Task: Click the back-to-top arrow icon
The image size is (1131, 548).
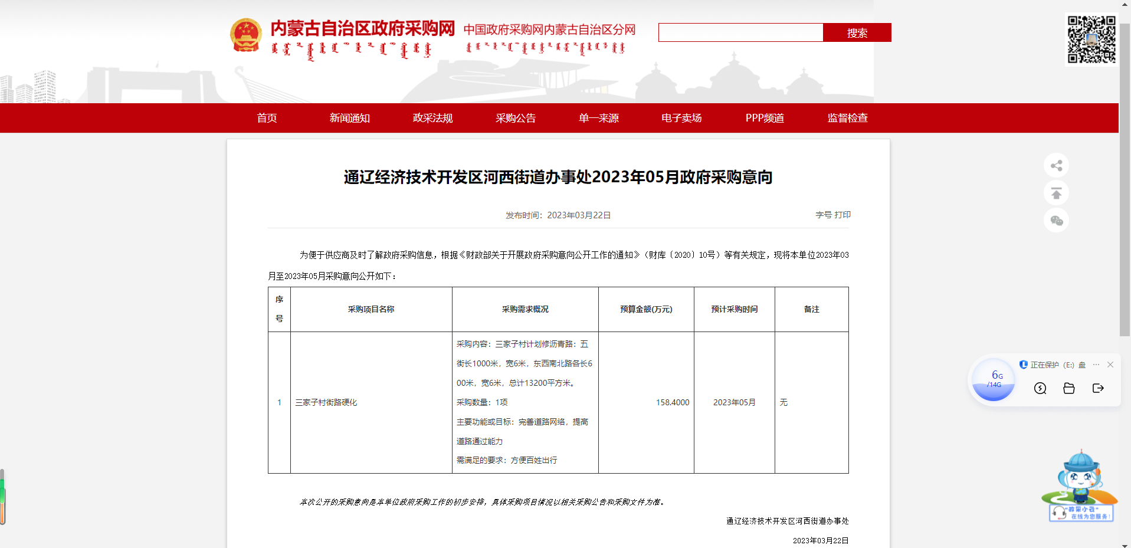Action: tap(1056, 193)
